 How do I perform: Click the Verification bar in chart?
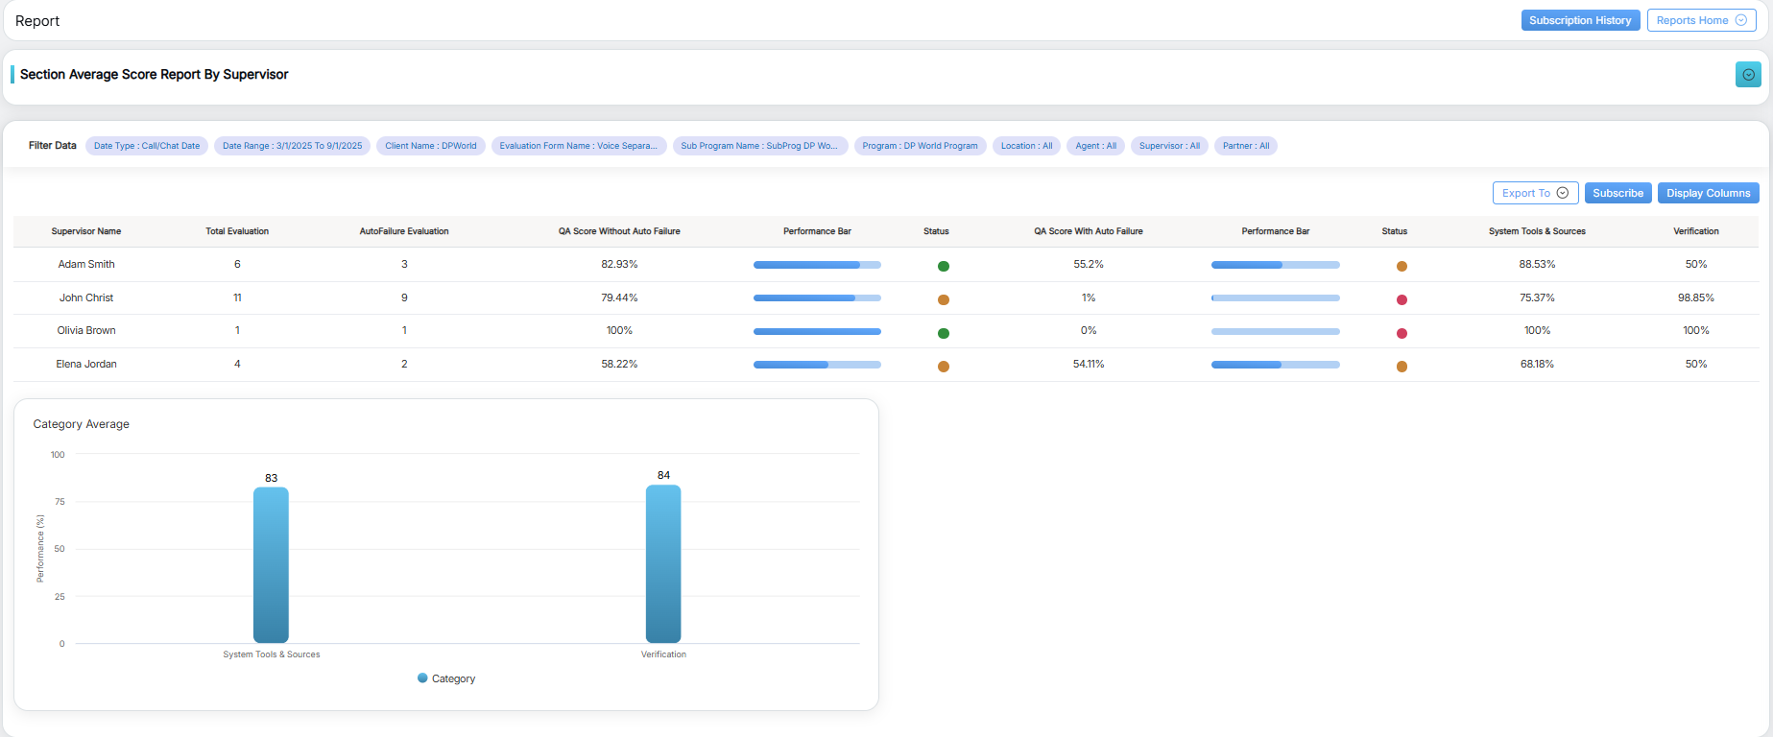click(x=663, y=563)
